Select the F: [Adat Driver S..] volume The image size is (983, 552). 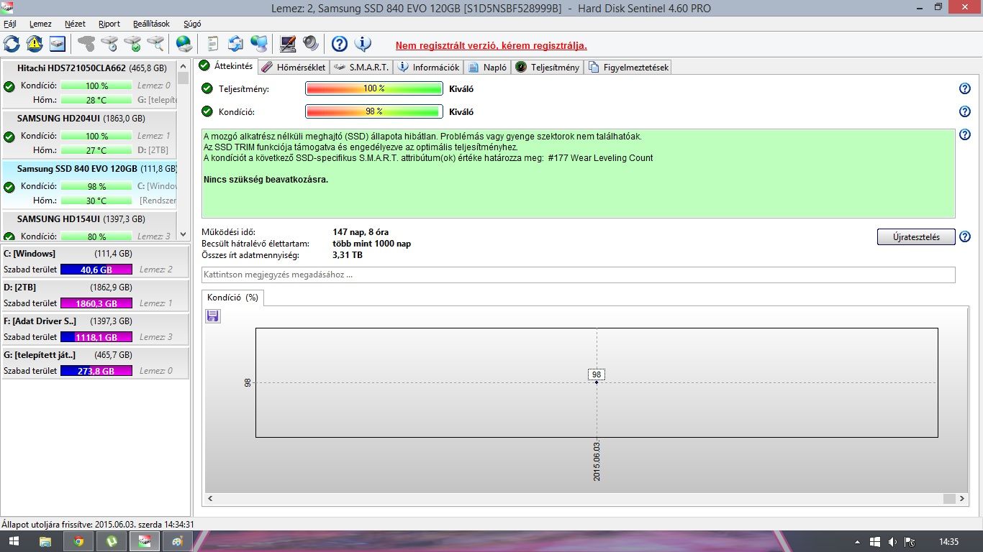(95, 329)
